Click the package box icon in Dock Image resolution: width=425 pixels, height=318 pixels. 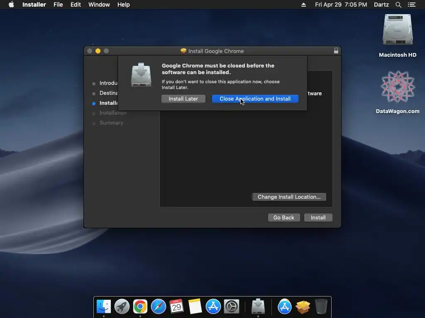coord(303,307)
